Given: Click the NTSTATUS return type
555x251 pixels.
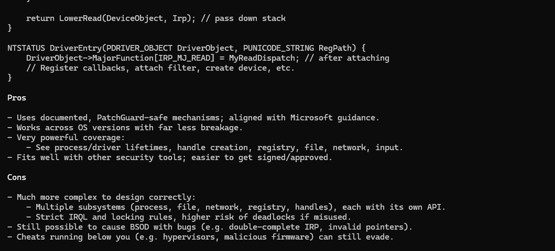Looking at the screenshot, I should point(26,48).
